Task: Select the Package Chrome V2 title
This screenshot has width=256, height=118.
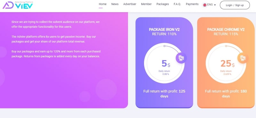Action: (x=226, y=29)
